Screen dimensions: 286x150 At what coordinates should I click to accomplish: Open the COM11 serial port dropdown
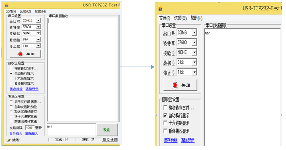pos(38,20)
